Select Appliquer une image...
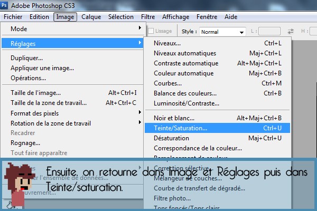This screenshot has height=211, width=317. pos(72,68)
